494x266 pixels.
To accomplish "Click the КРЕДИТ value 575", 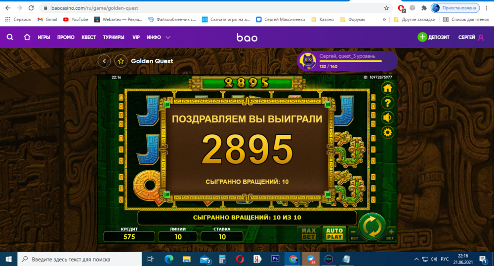I will [x=129, y=237].
